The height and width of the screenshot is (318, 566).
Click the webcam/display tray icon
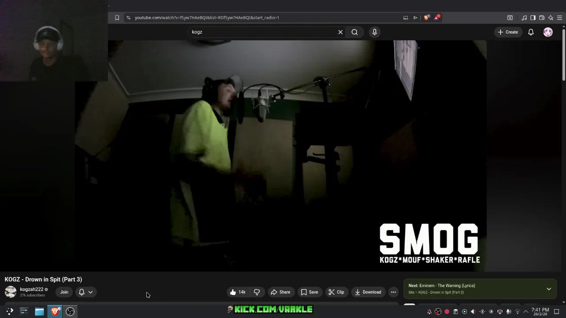(500, 312)
